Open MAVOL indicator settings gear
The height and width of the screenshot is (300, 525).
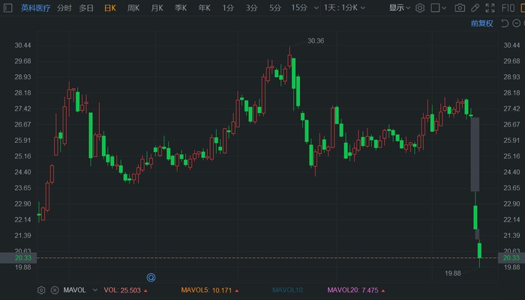click(x=41, y=290)
